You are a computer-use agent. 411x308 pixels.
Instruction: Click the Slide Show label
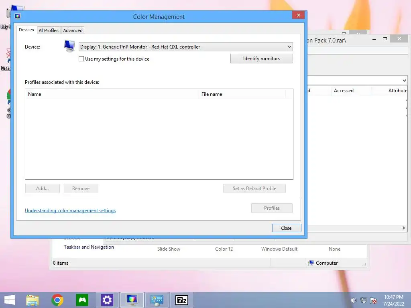tap(169, 249)
